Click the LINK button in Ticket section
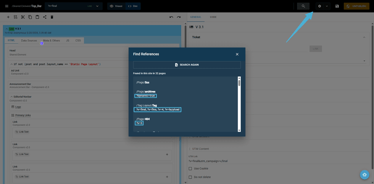 pos(316,49)
